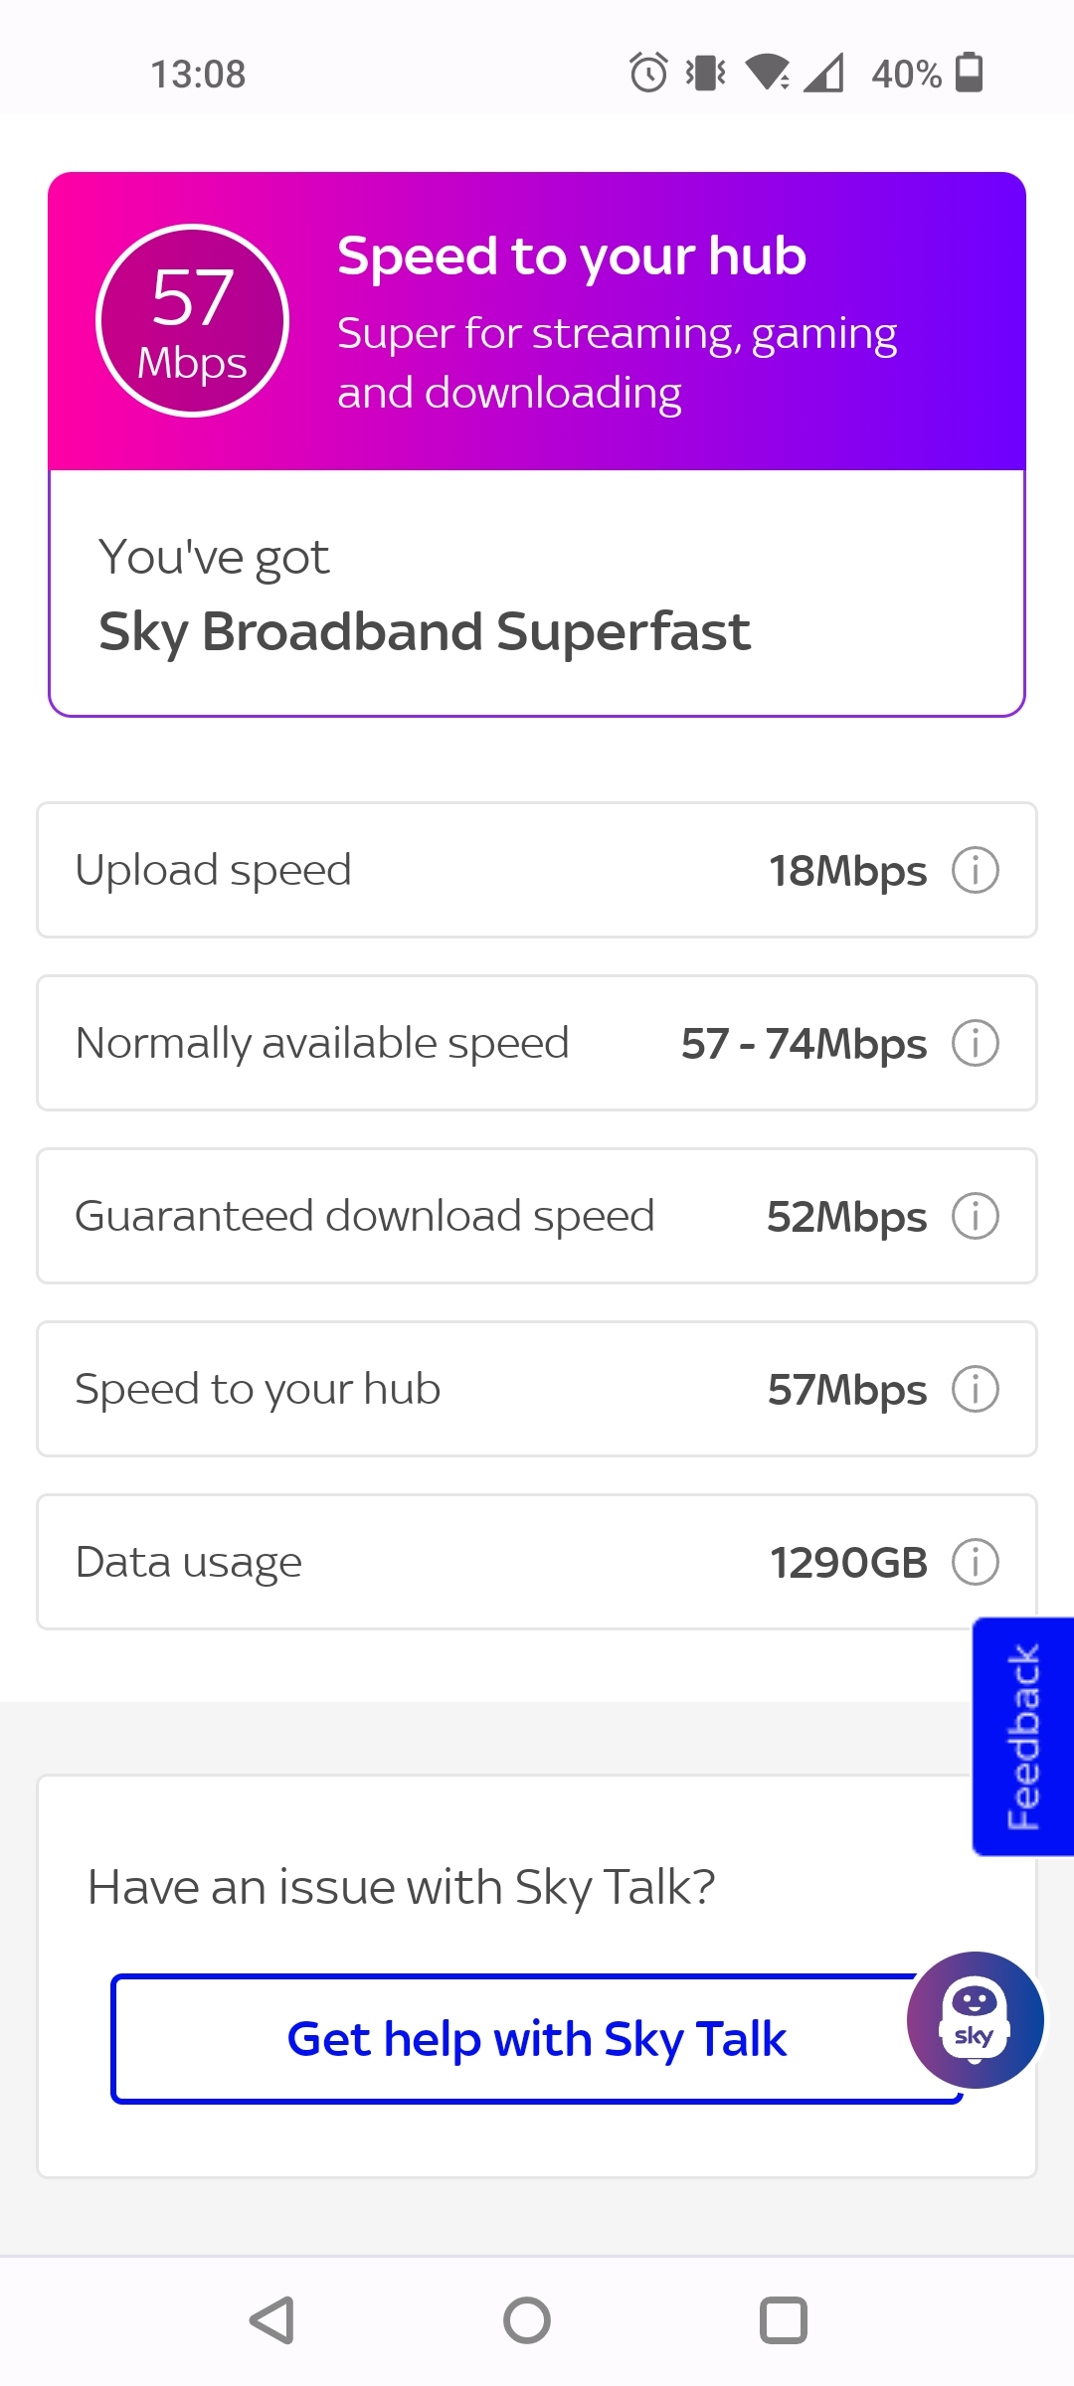Open recent apps with the square button
Viewport: 1074px width, 2386px height.
(x=784, y=2320)
